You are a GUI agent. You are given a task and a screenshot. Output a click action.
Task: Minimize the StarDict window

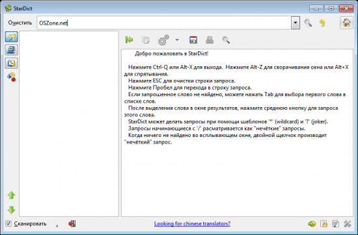tap(316, 8)
